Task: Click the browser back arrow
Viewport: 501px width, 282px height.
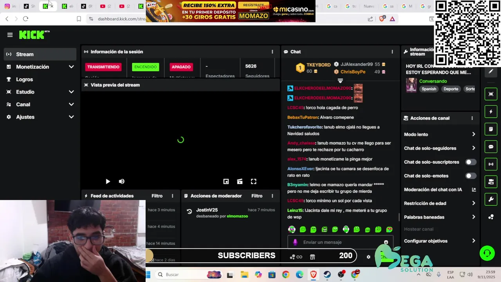Action: [7, 19]
